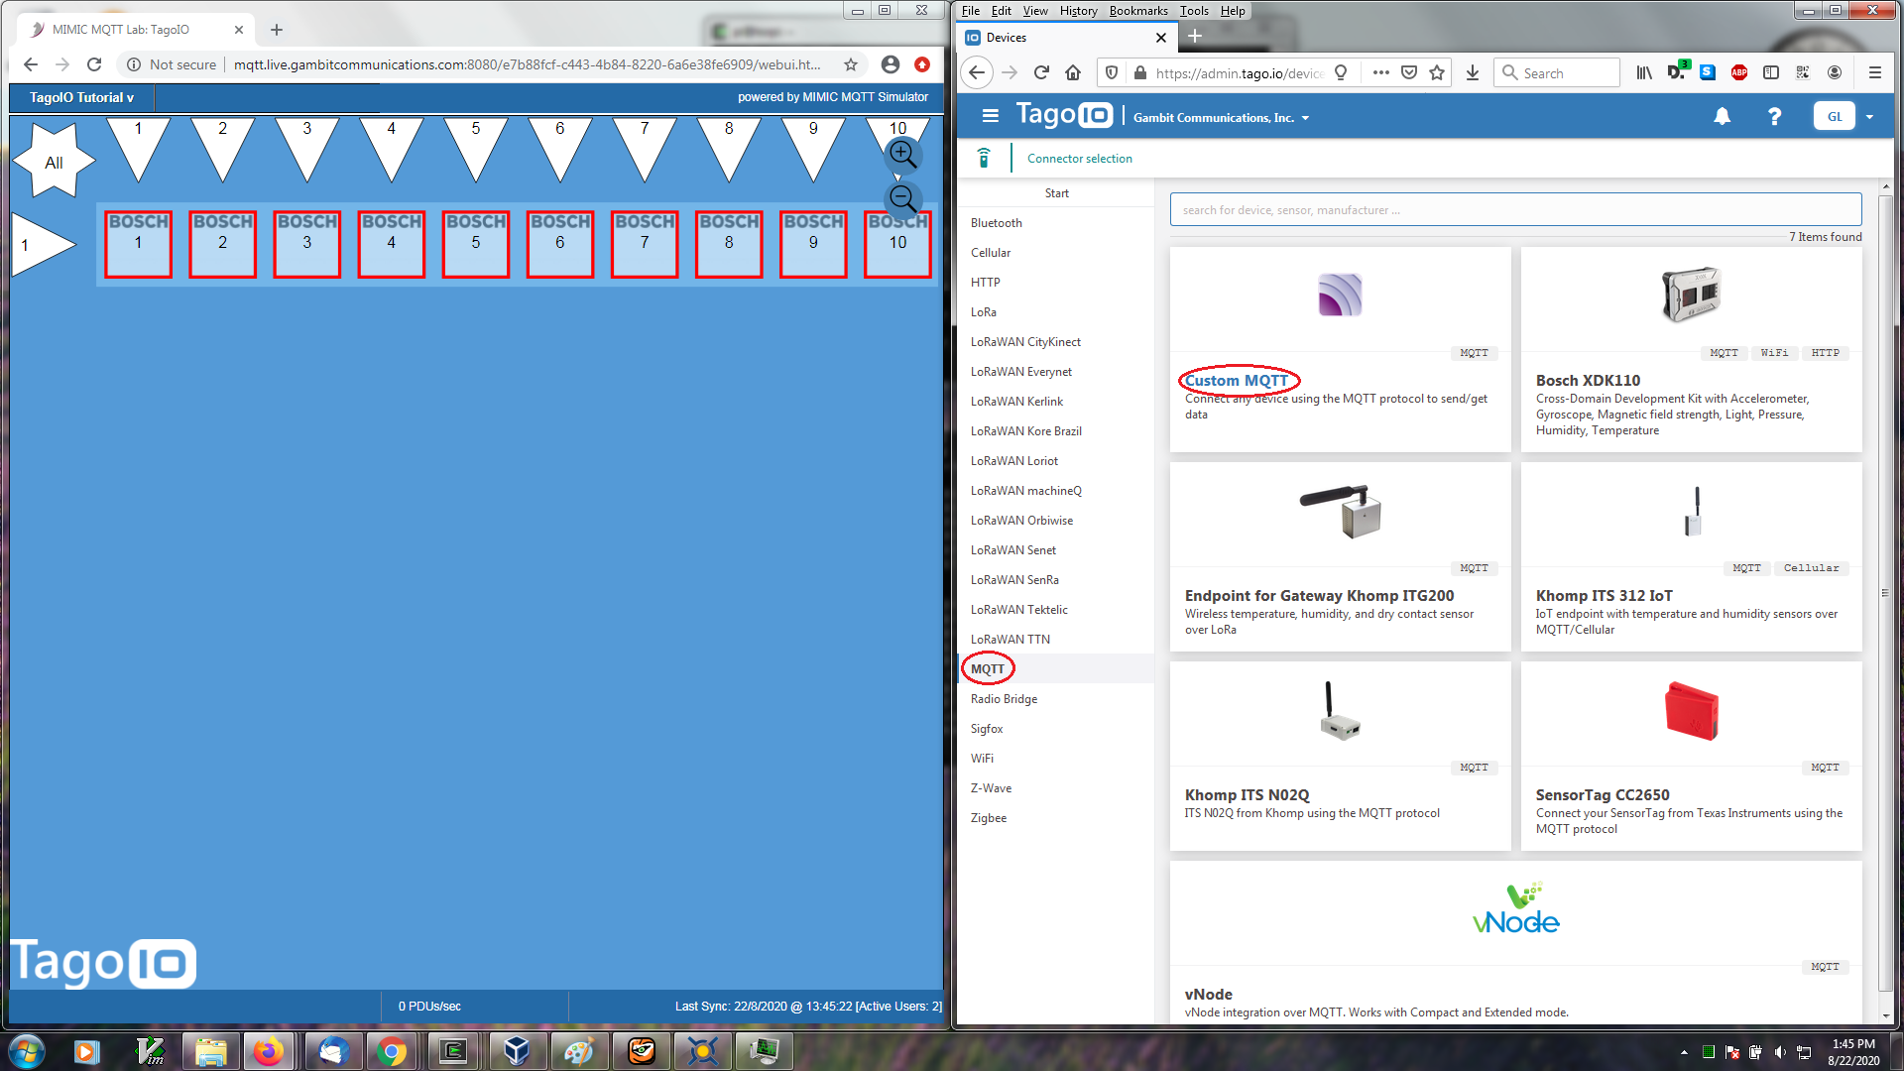
Task: Open Windows Start button
Action: click(27, 1051)
